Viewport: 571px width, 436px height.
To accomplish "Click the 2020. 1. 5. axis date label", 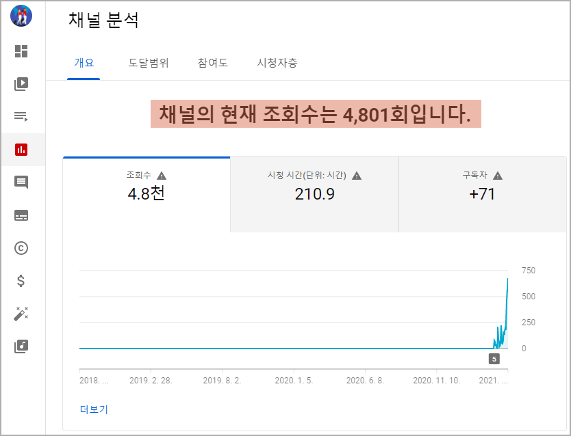I will pos(294,381).
